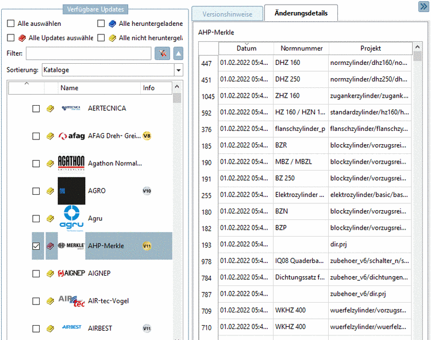Click the V8 badge on AFAG row
431x340 pixels.
(x=147, y=136)
